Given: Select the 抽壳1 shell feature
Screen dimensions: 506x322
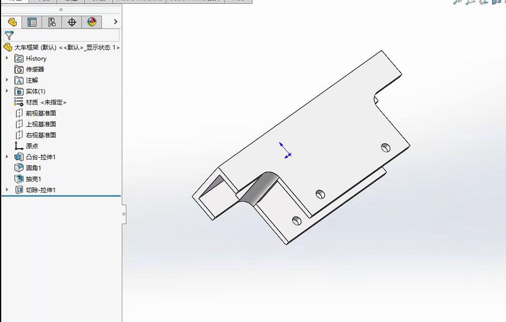Looking at the screenshot, I should point(28,179).
